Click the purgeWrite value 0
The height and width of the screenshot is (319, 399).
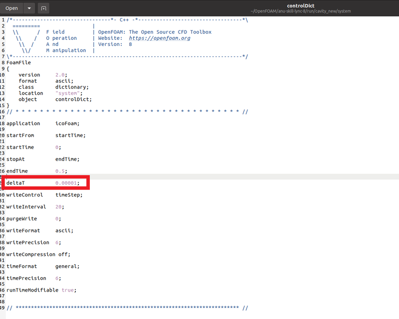tap(57, 218)
